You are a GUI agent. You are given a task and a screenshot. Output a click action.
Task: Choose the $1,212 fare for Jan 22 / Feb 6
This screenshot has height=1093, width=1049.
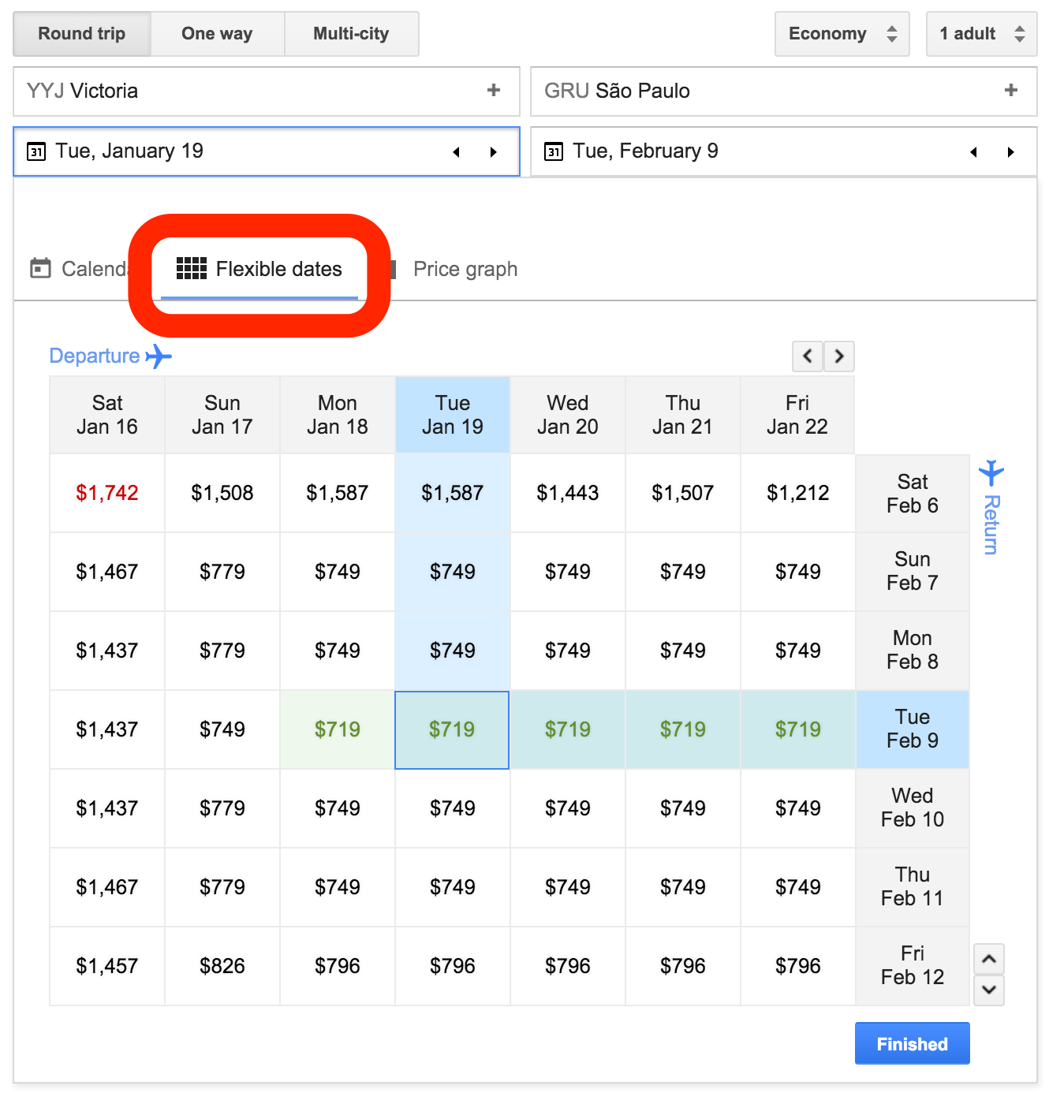pyautogui.click(x=798, y=493)
